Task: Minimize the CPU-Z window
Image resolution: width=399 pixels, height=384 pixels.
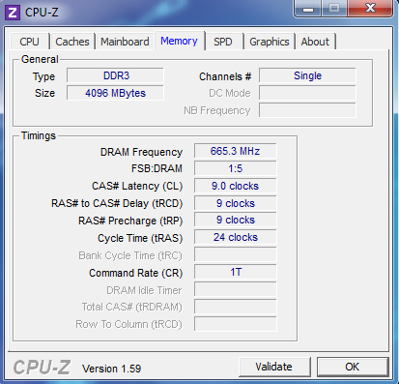Action: 308,8
